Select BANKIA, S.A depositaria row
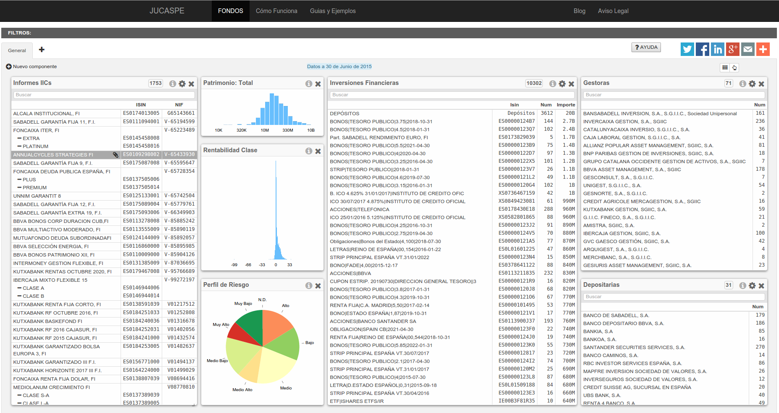This screenshot has width=779, height=413. pos(674,331)
